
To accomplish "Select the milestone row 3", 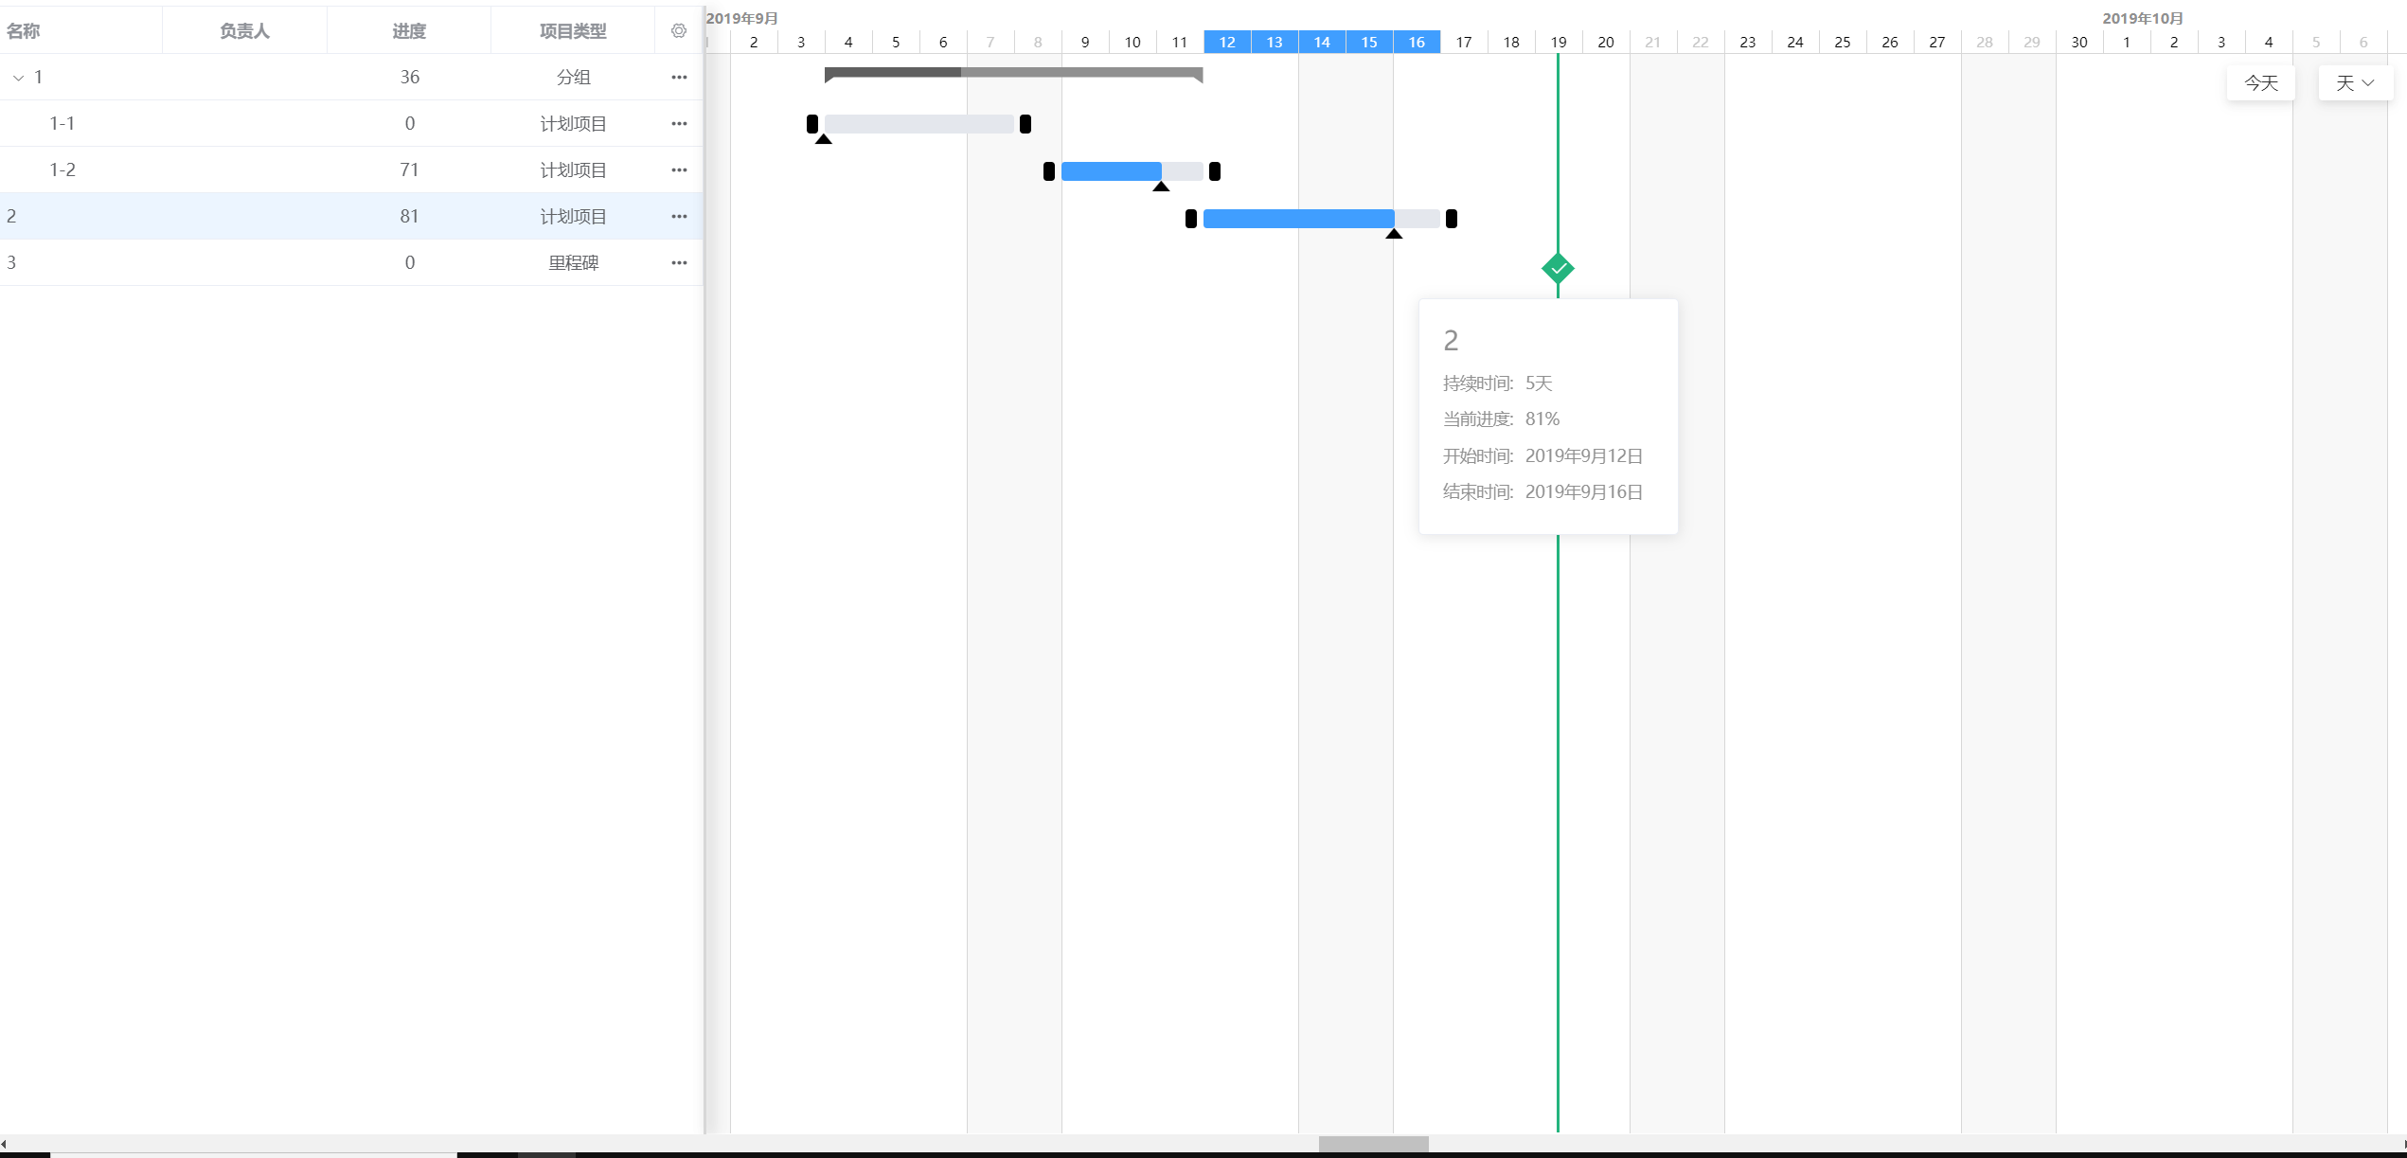I will pyautogui.click(x=11, y=263).
